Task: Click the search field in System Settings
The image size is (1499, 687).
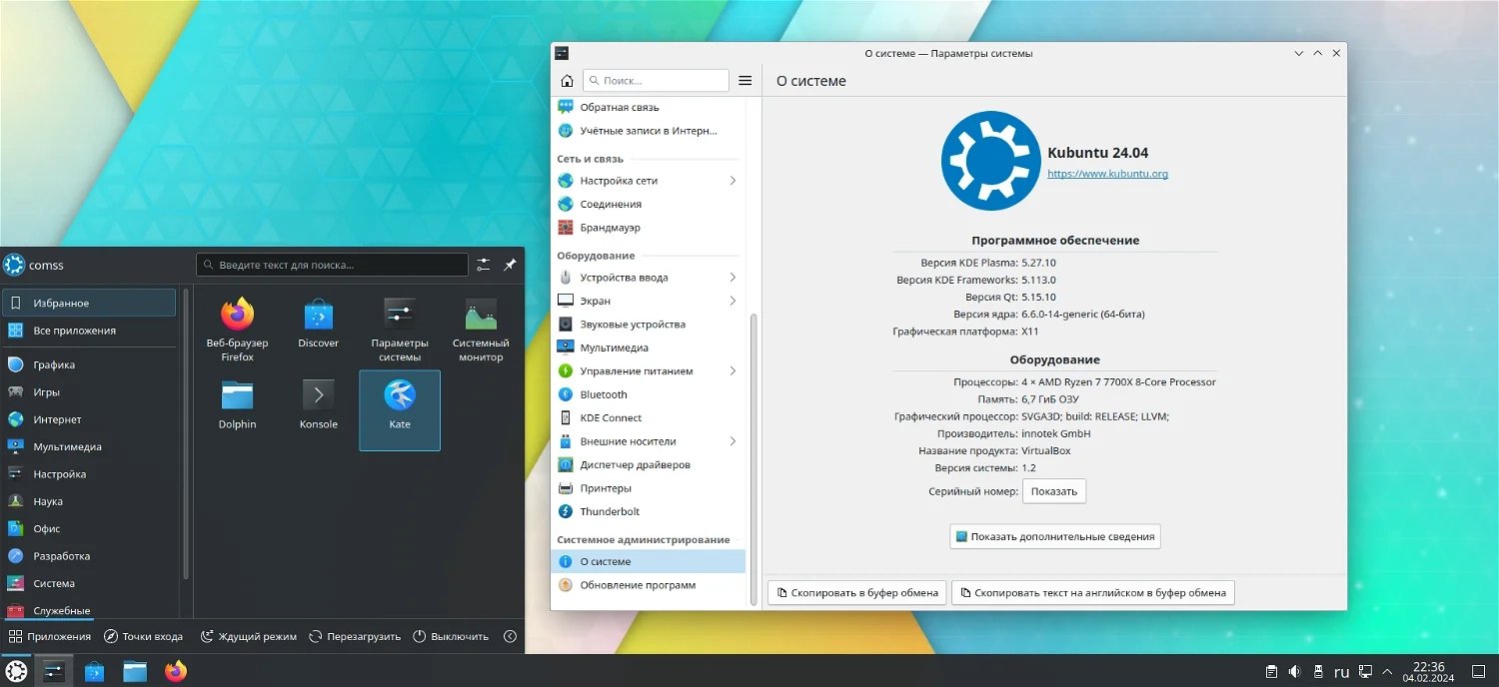Action: tap(656, 80)
